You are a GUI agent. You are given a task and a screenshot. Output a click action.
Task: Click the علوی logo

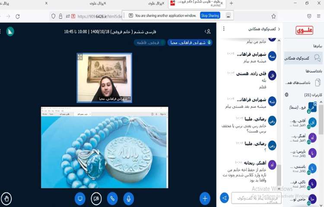pos(305,30)
